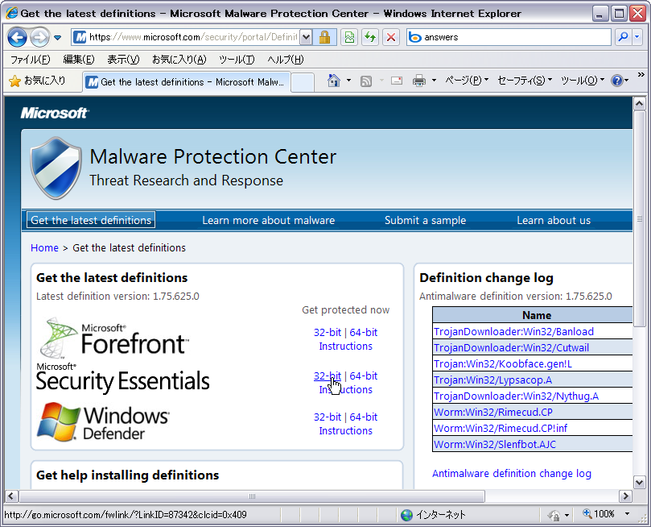Click the vertical scrollbar up arrow
The height and width of the screenshot is (527, 651).
(640, 103)
